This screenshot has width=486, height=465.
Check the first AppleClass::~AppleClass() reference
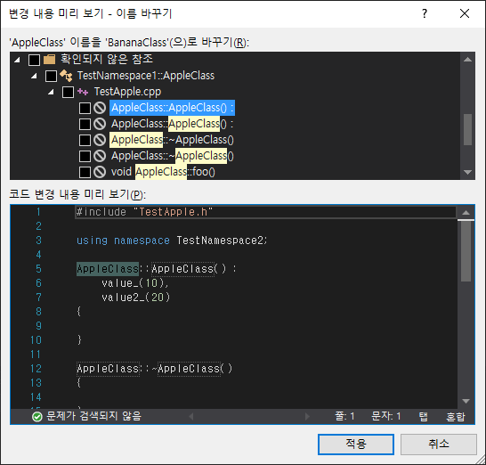pyautogui.click(x=85, y=140)
